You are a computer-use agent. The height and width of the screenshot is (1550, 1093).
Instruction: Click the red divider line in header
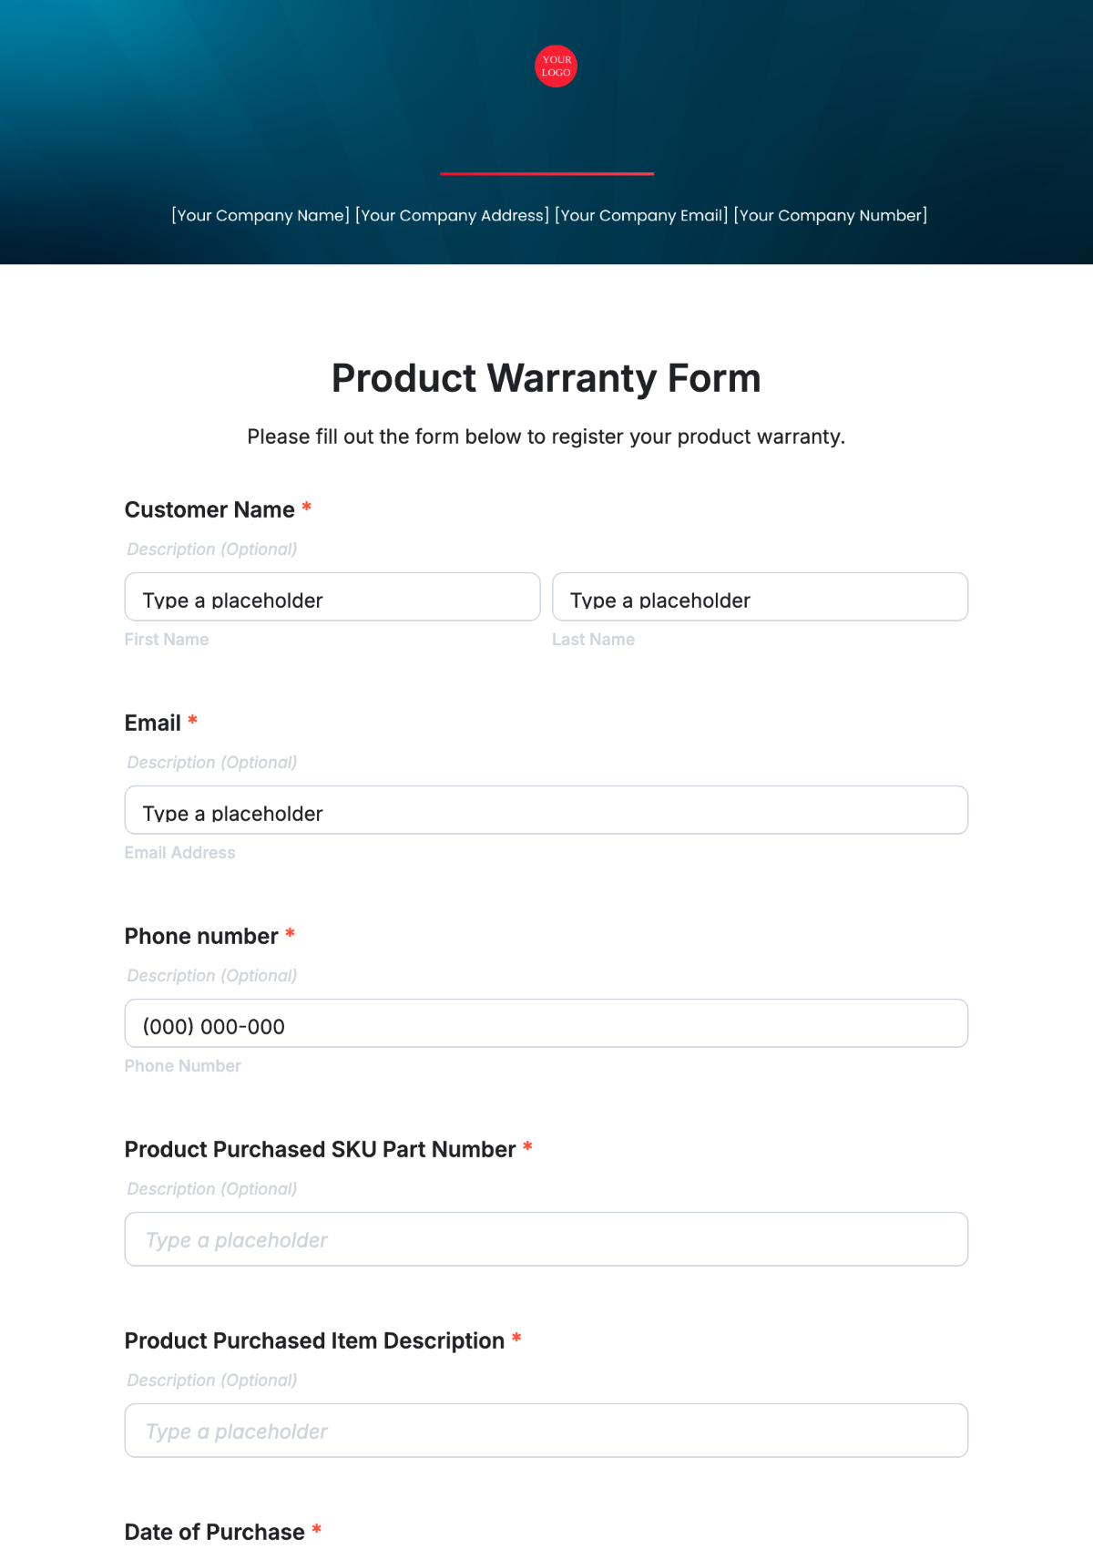click(546, 173)
